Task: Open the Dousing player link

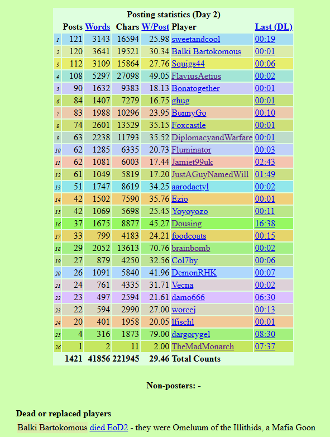Action: click(x=186, y=224)
